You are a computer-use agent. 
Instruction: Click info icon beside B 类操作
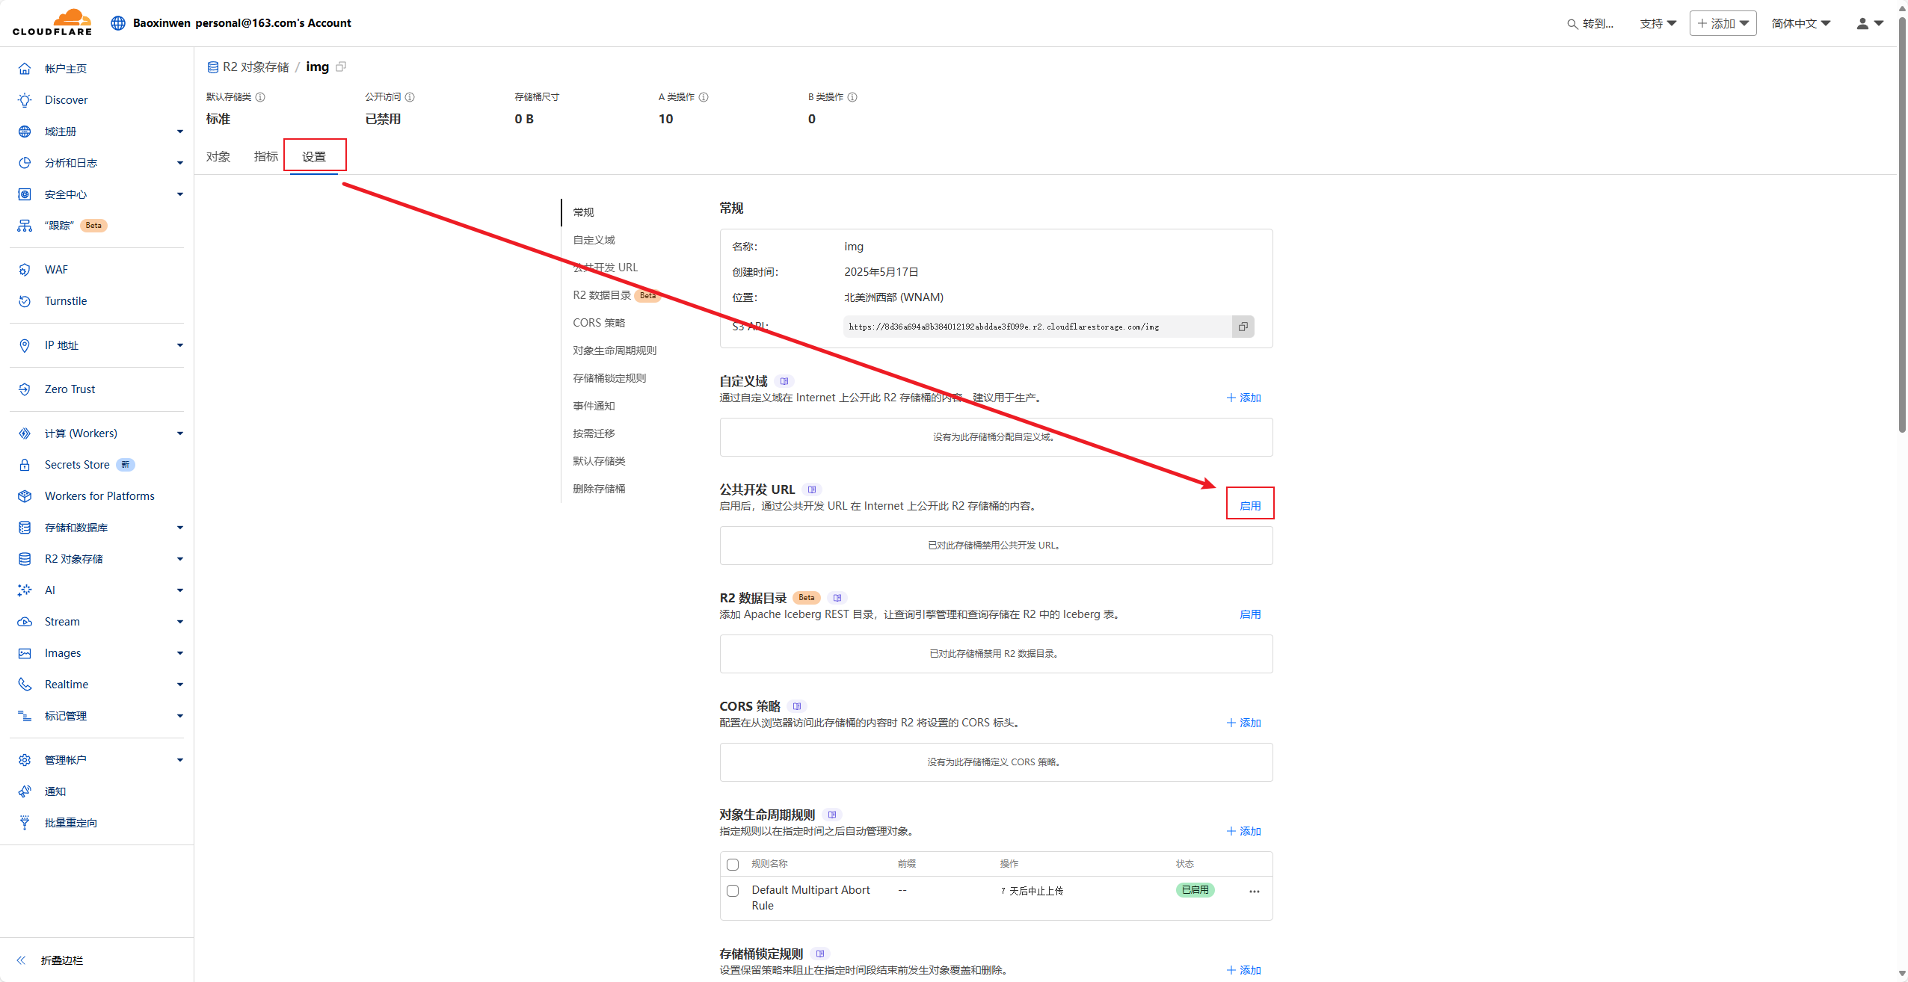(x=852, y=97)
